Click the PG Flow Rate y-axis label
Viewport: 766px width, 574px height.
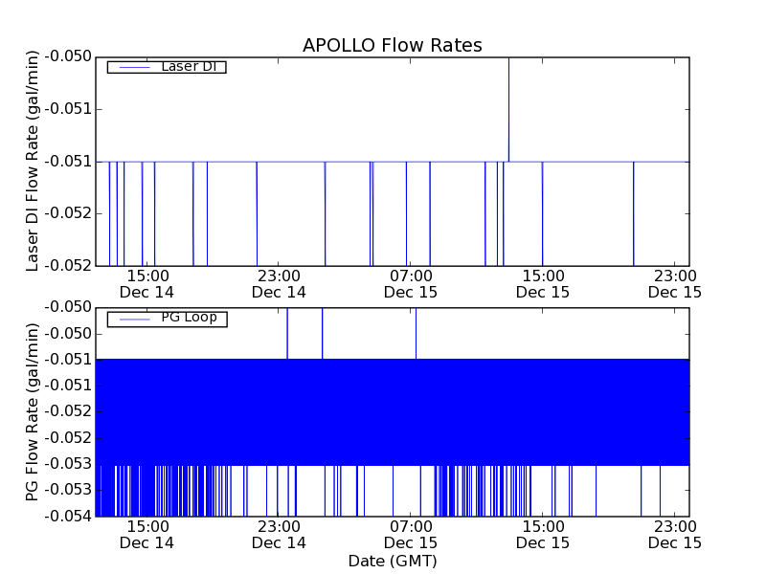tap(33, 411)
